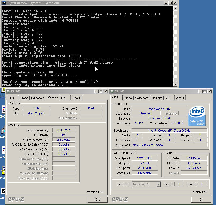Open Memory tab in right CPU-Z window
This screenshot has width=216, height=205.
click(x=157, y=98)
